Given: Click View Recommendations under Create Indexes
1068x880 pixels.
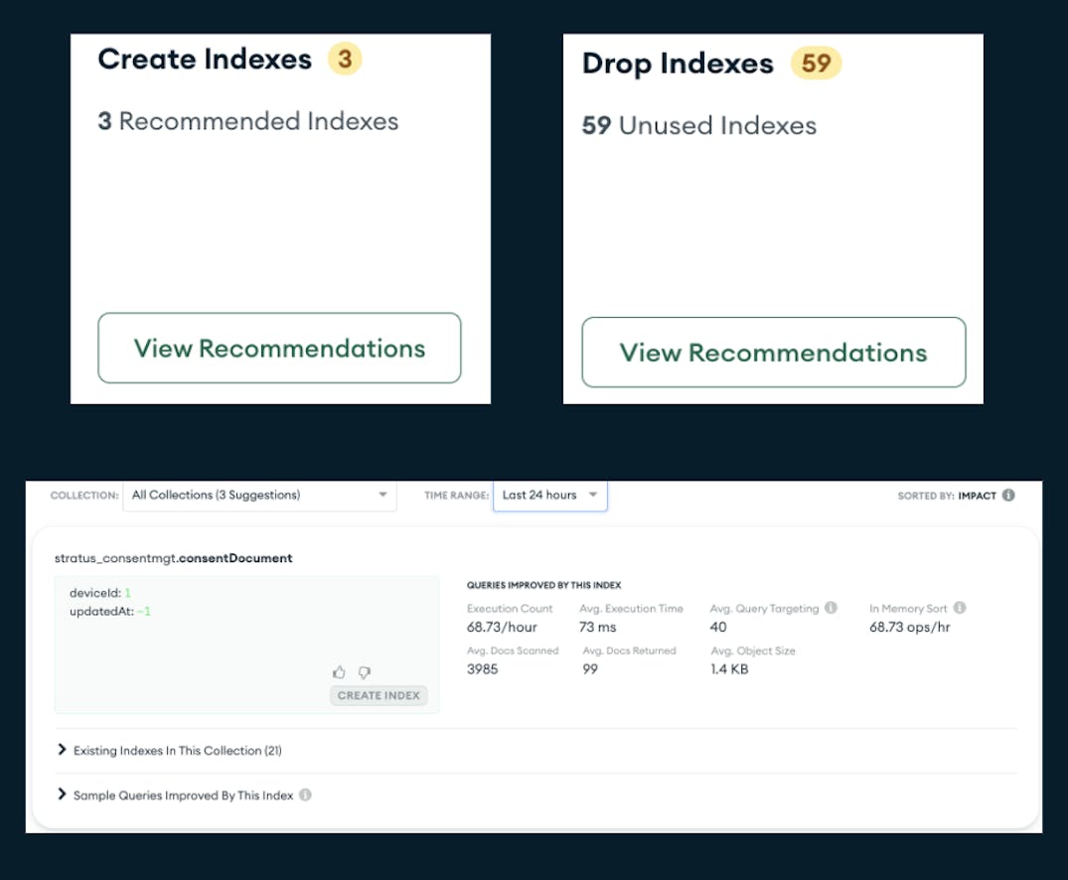Looking at the screenshot, I should point(279,349).
